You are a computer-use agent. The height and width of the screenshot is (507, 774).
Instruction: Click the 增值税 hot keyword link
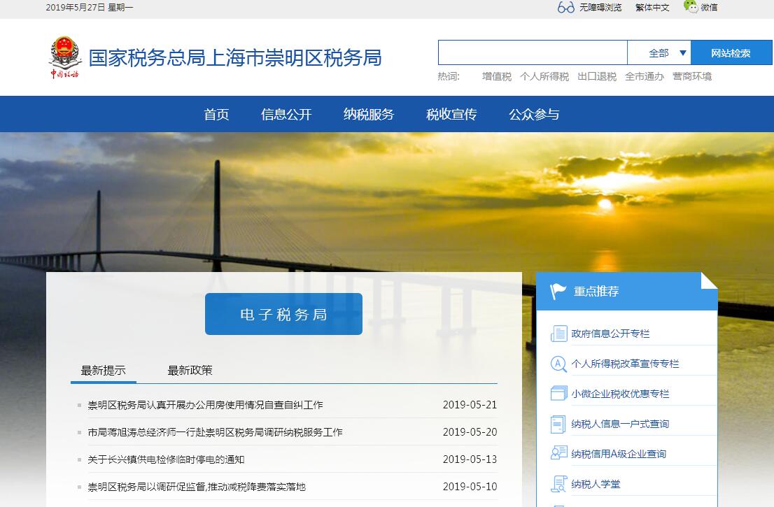click(496, 77)
